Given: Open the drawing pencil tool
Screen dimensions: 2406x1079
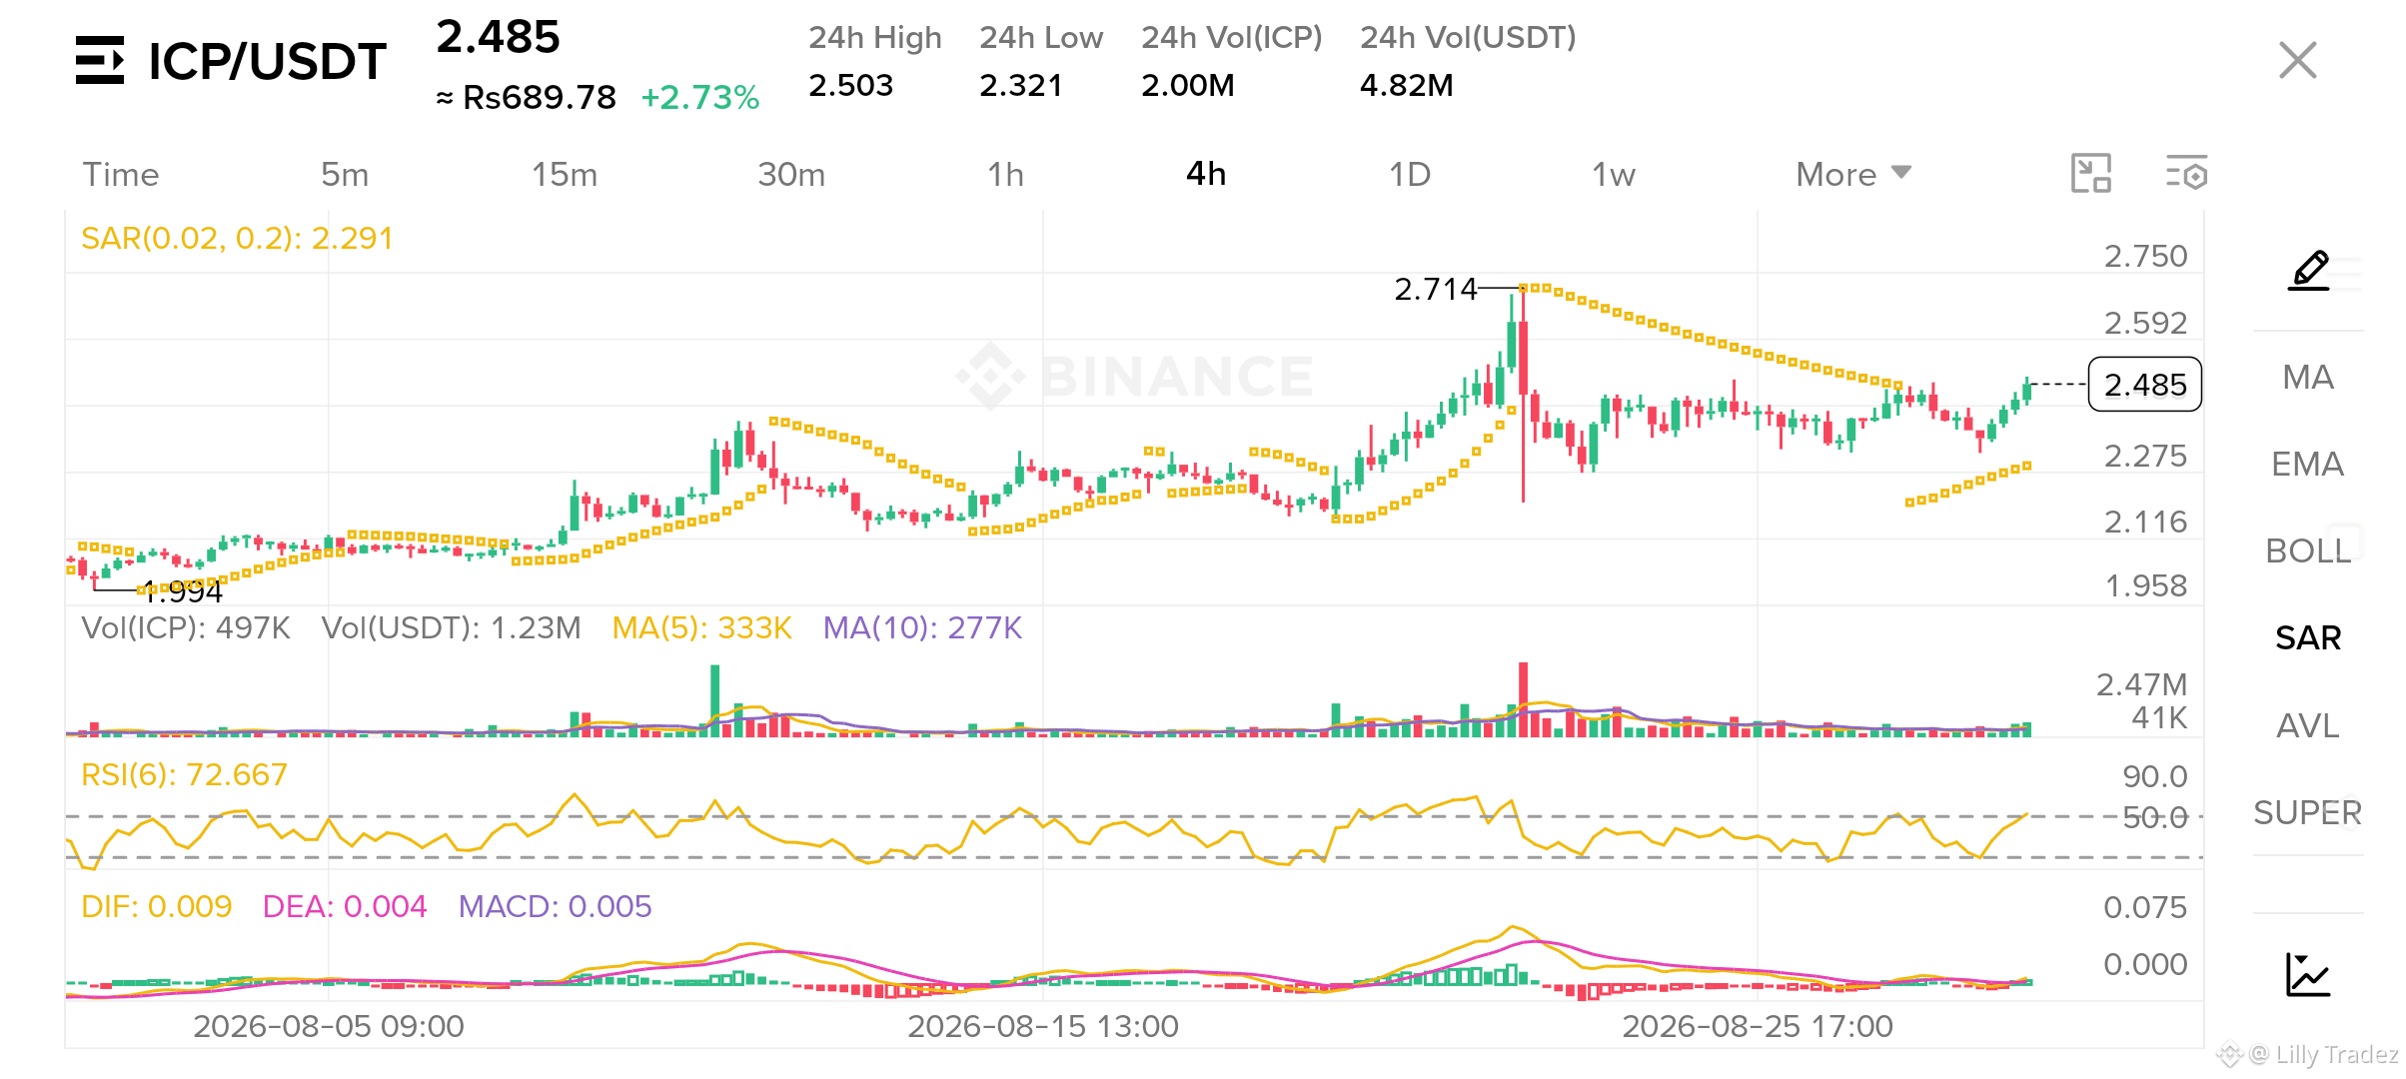Looking at the screenshot, I should tap(2309, 271).
